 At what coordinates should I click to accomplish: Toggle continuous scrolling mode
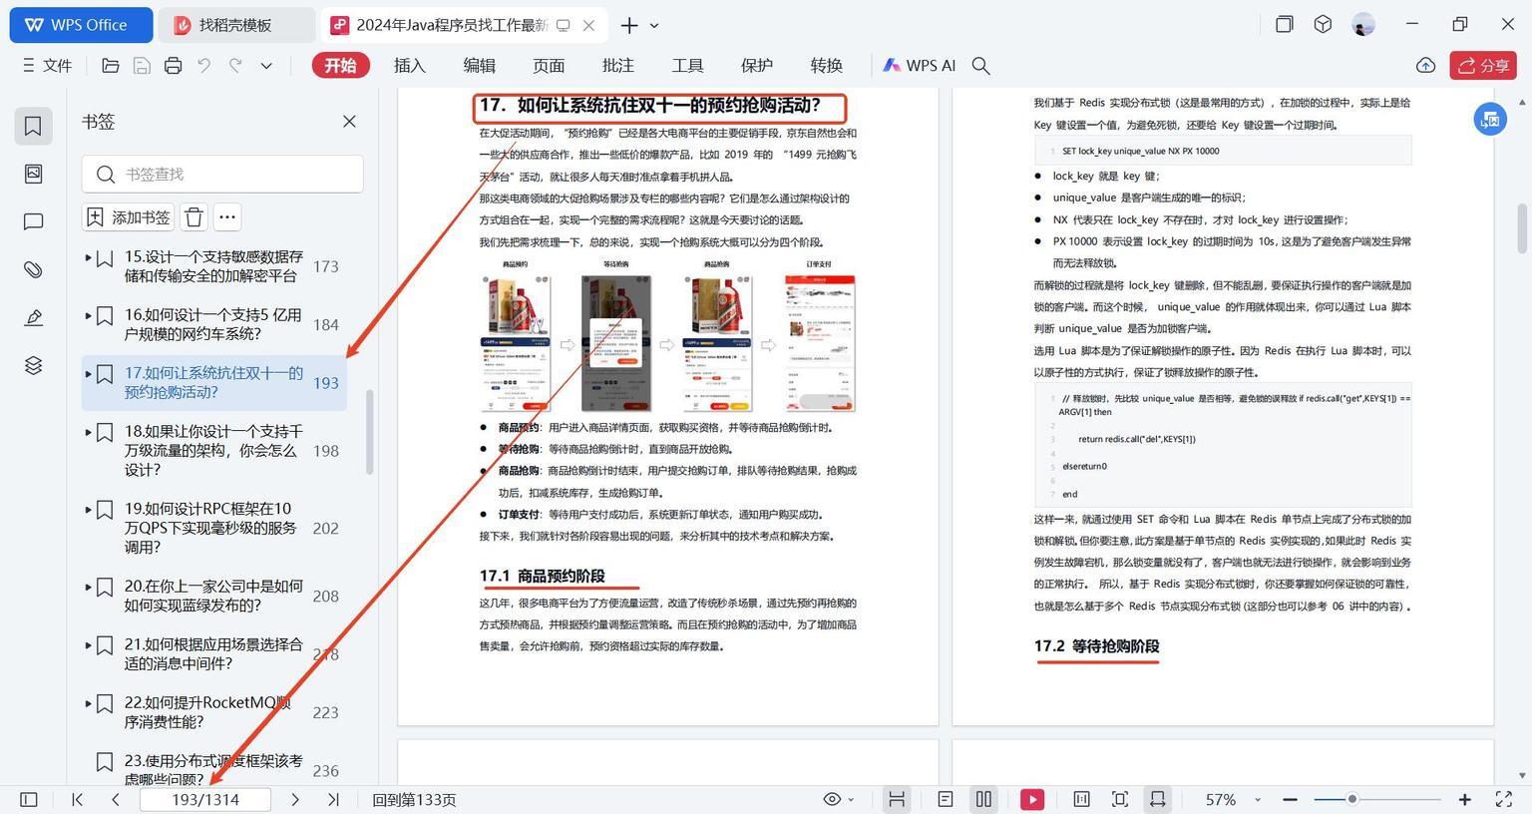[x=897, y=799]
